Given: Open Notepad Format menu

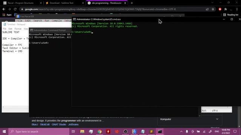Looking at the screenshot, I should pyautogui.click(x=18, y=29).
